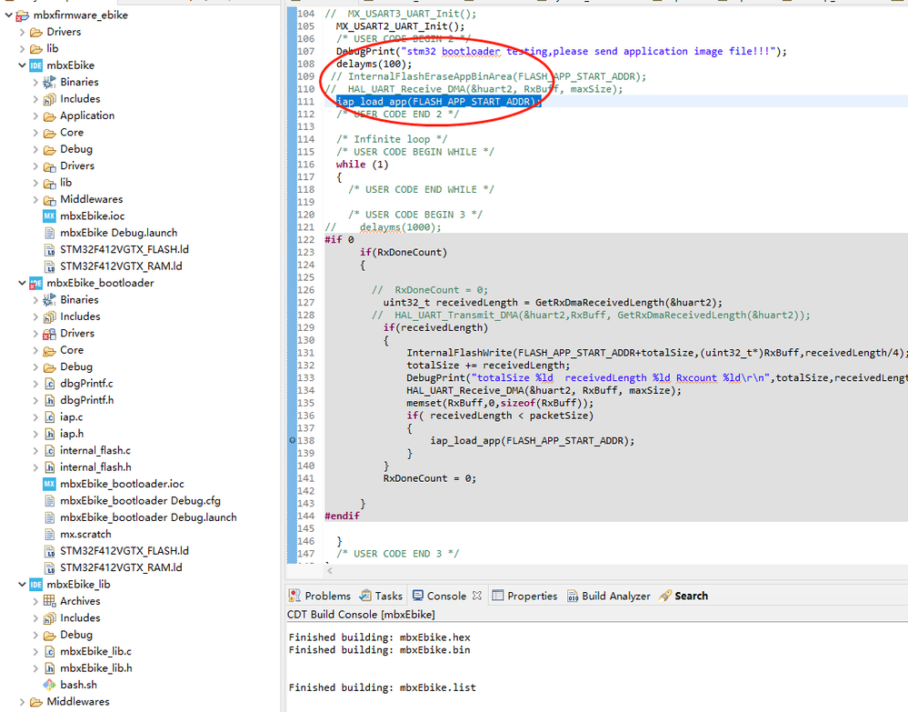The image size is (908, 712).
Task: Expand the iap.c file node
Action: coord(35,417)
